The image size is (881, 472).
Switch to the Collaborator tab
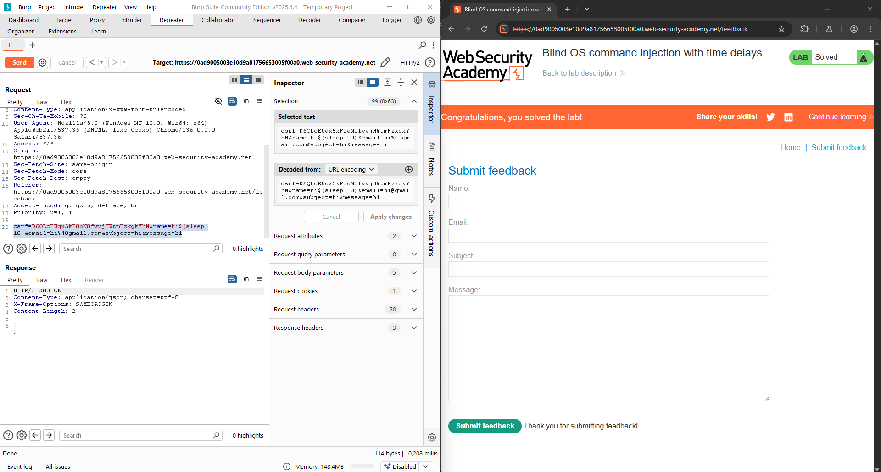click(x=218, y=20)
